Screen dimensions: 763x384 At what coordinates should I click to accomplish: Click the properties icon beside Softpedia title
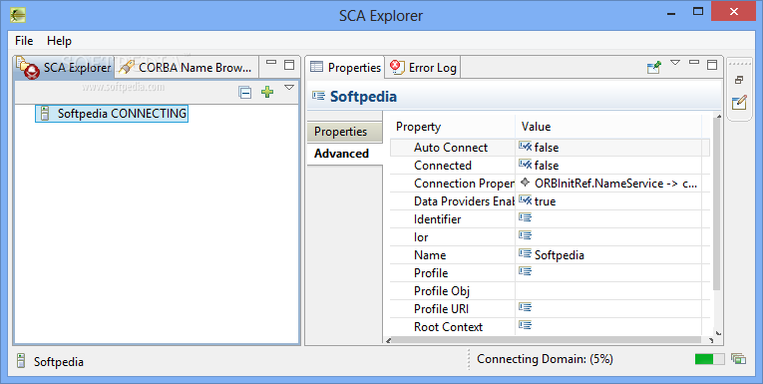[x=319, y=96]
